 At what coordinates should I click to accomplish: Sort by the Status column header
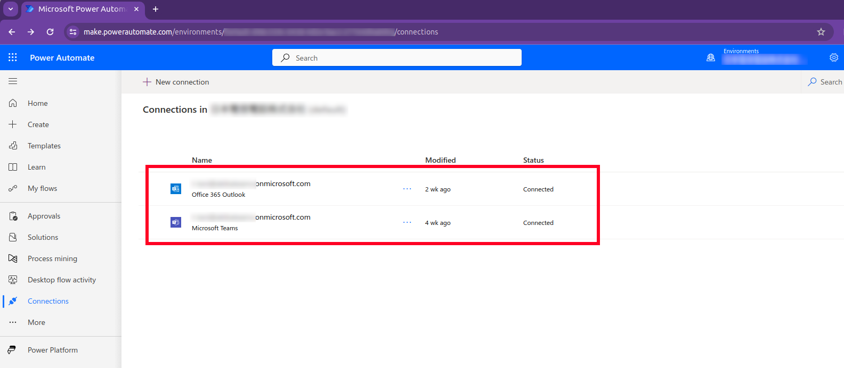(533, 160)
